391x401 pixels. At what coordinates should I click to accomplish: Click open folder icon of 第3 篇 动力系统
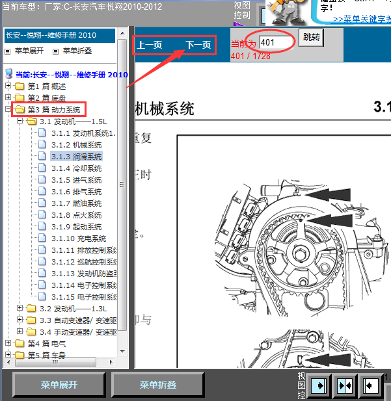(20, 109)
